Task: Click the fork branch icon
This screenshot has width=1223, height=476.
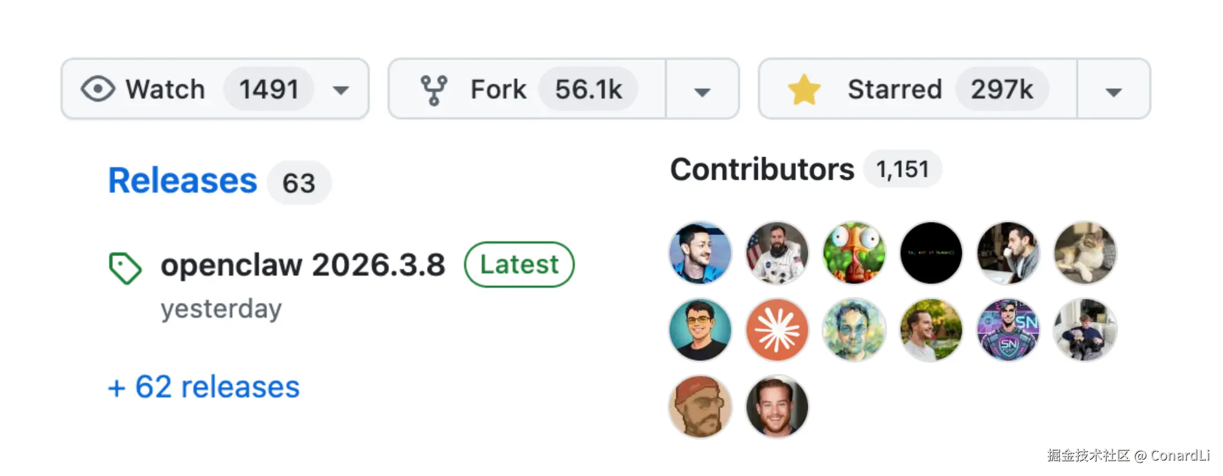Action: [x=434, y=90]
